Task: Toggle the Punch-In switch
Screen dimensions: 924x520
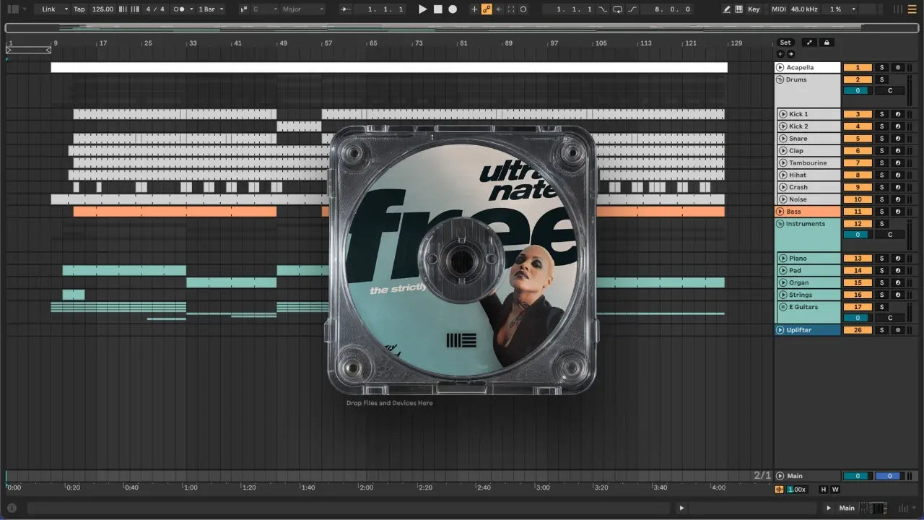Action: (603, 9)
